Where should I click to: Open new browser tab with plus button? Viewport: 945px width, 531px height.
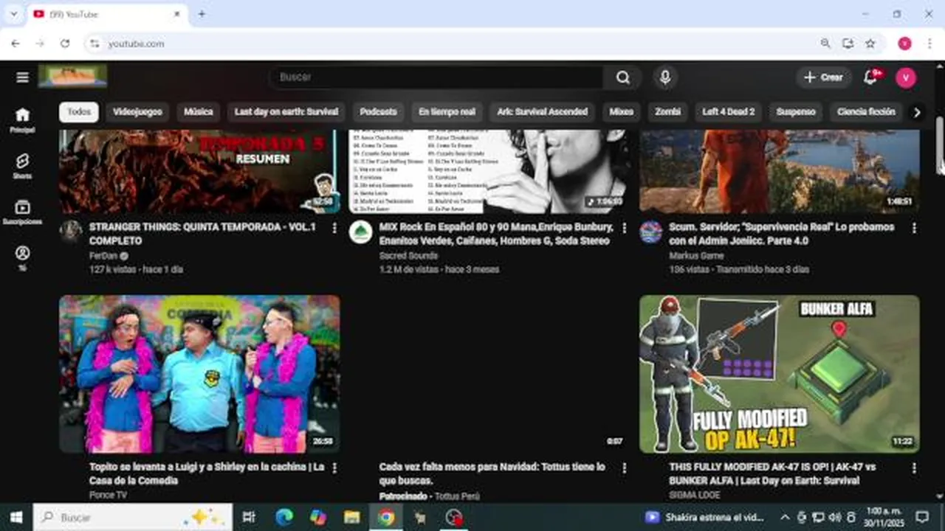click(x=202, y=14)
